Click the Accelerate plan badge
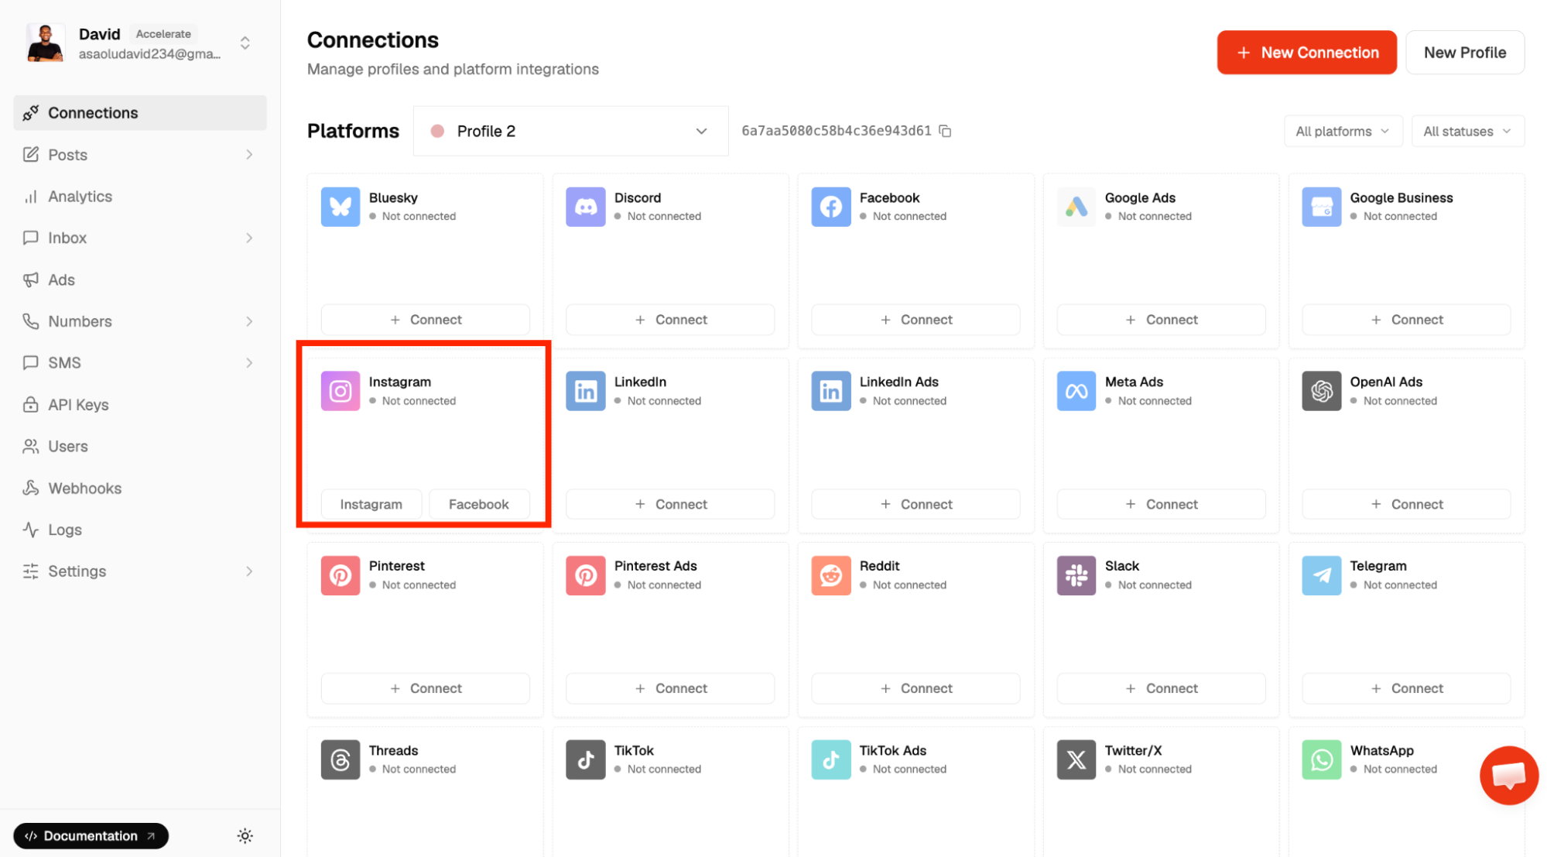This screenshot has width=1547, height=857. [163, 34]
